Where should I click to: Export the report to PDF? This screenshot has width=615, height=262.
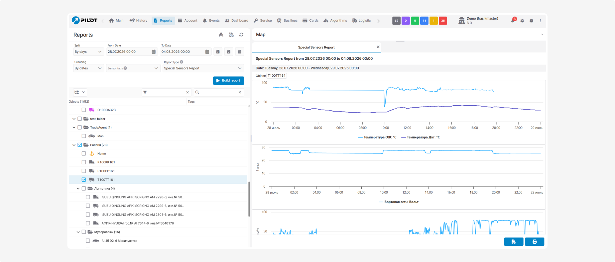pos(514,242)
